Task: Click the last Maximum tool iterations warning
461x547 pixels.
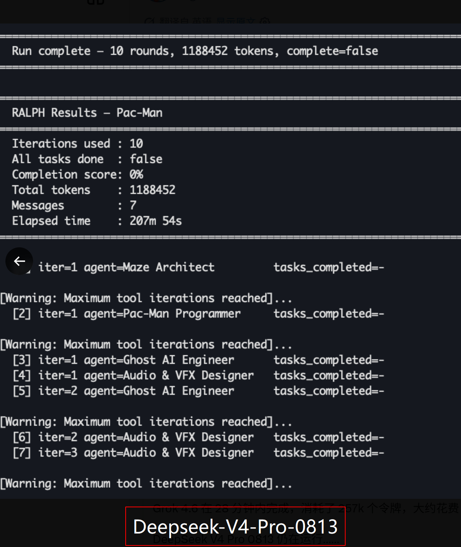Action: [x=146, y=483]
